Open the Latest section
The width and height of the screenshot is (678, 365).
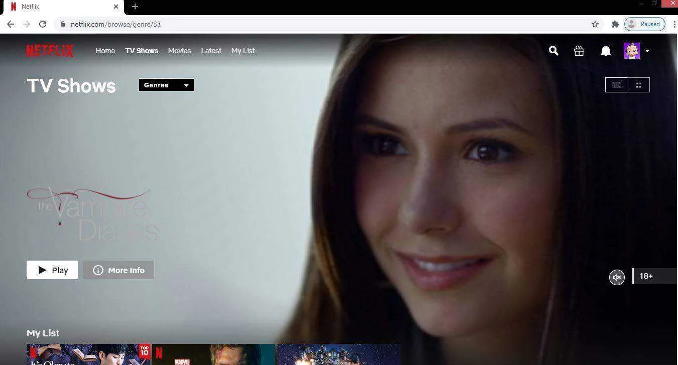(211, 51)
